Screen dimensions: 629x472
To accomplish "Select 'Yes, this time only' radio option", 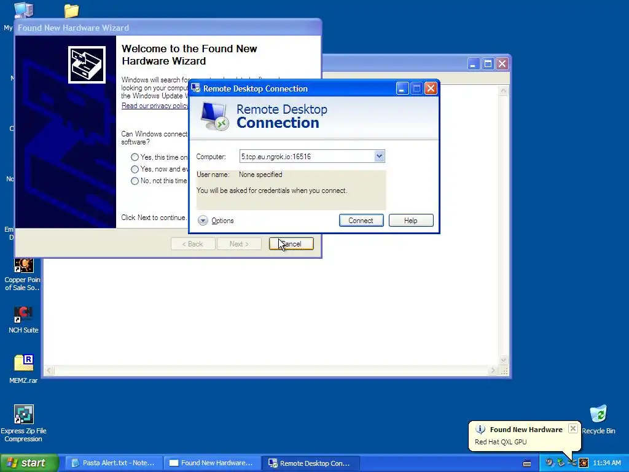I will click(x=135, y=157).
